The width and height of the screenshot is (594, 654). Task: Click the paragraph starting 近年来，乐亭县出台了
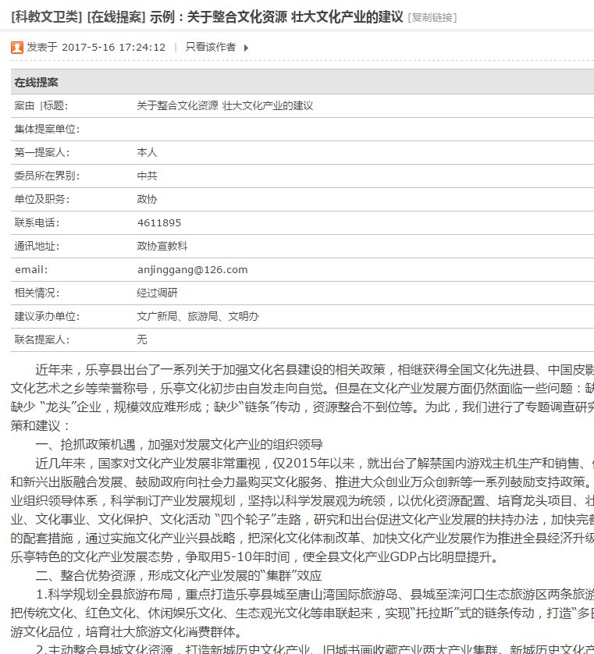[302, 397]
